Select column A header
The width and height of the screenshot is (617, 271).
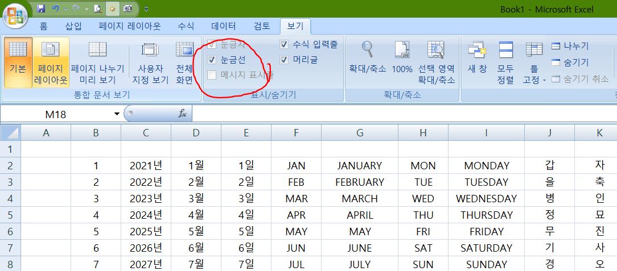(x=46, y=133)
